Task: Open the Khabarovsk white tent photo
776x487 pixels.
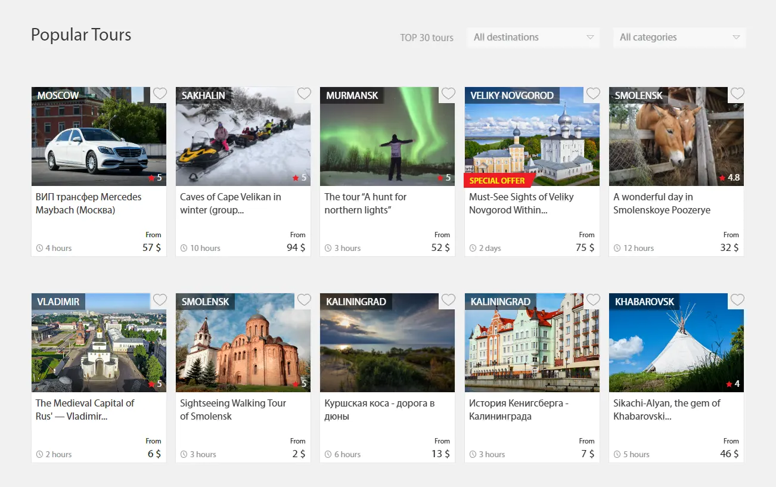Action: (x=676, y=343)
